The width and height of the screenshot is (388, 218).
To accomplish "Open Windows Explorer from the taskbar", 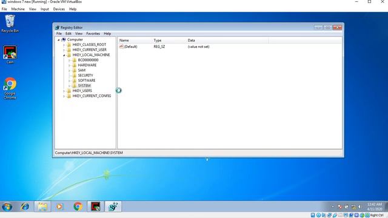I will (x=42, y=206).
